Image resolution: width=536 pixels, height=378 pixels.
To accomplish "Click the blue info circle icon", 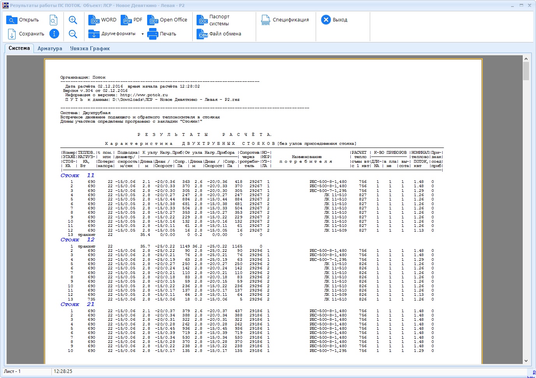I will [54, 34].
